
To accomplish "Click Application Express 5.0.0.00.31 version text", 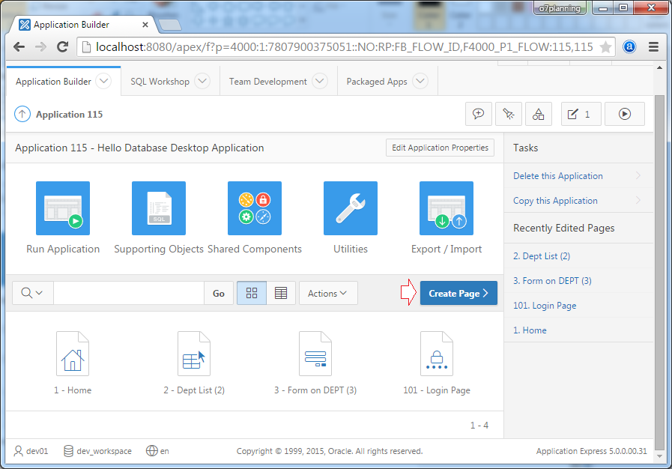I will coord(591,451).
